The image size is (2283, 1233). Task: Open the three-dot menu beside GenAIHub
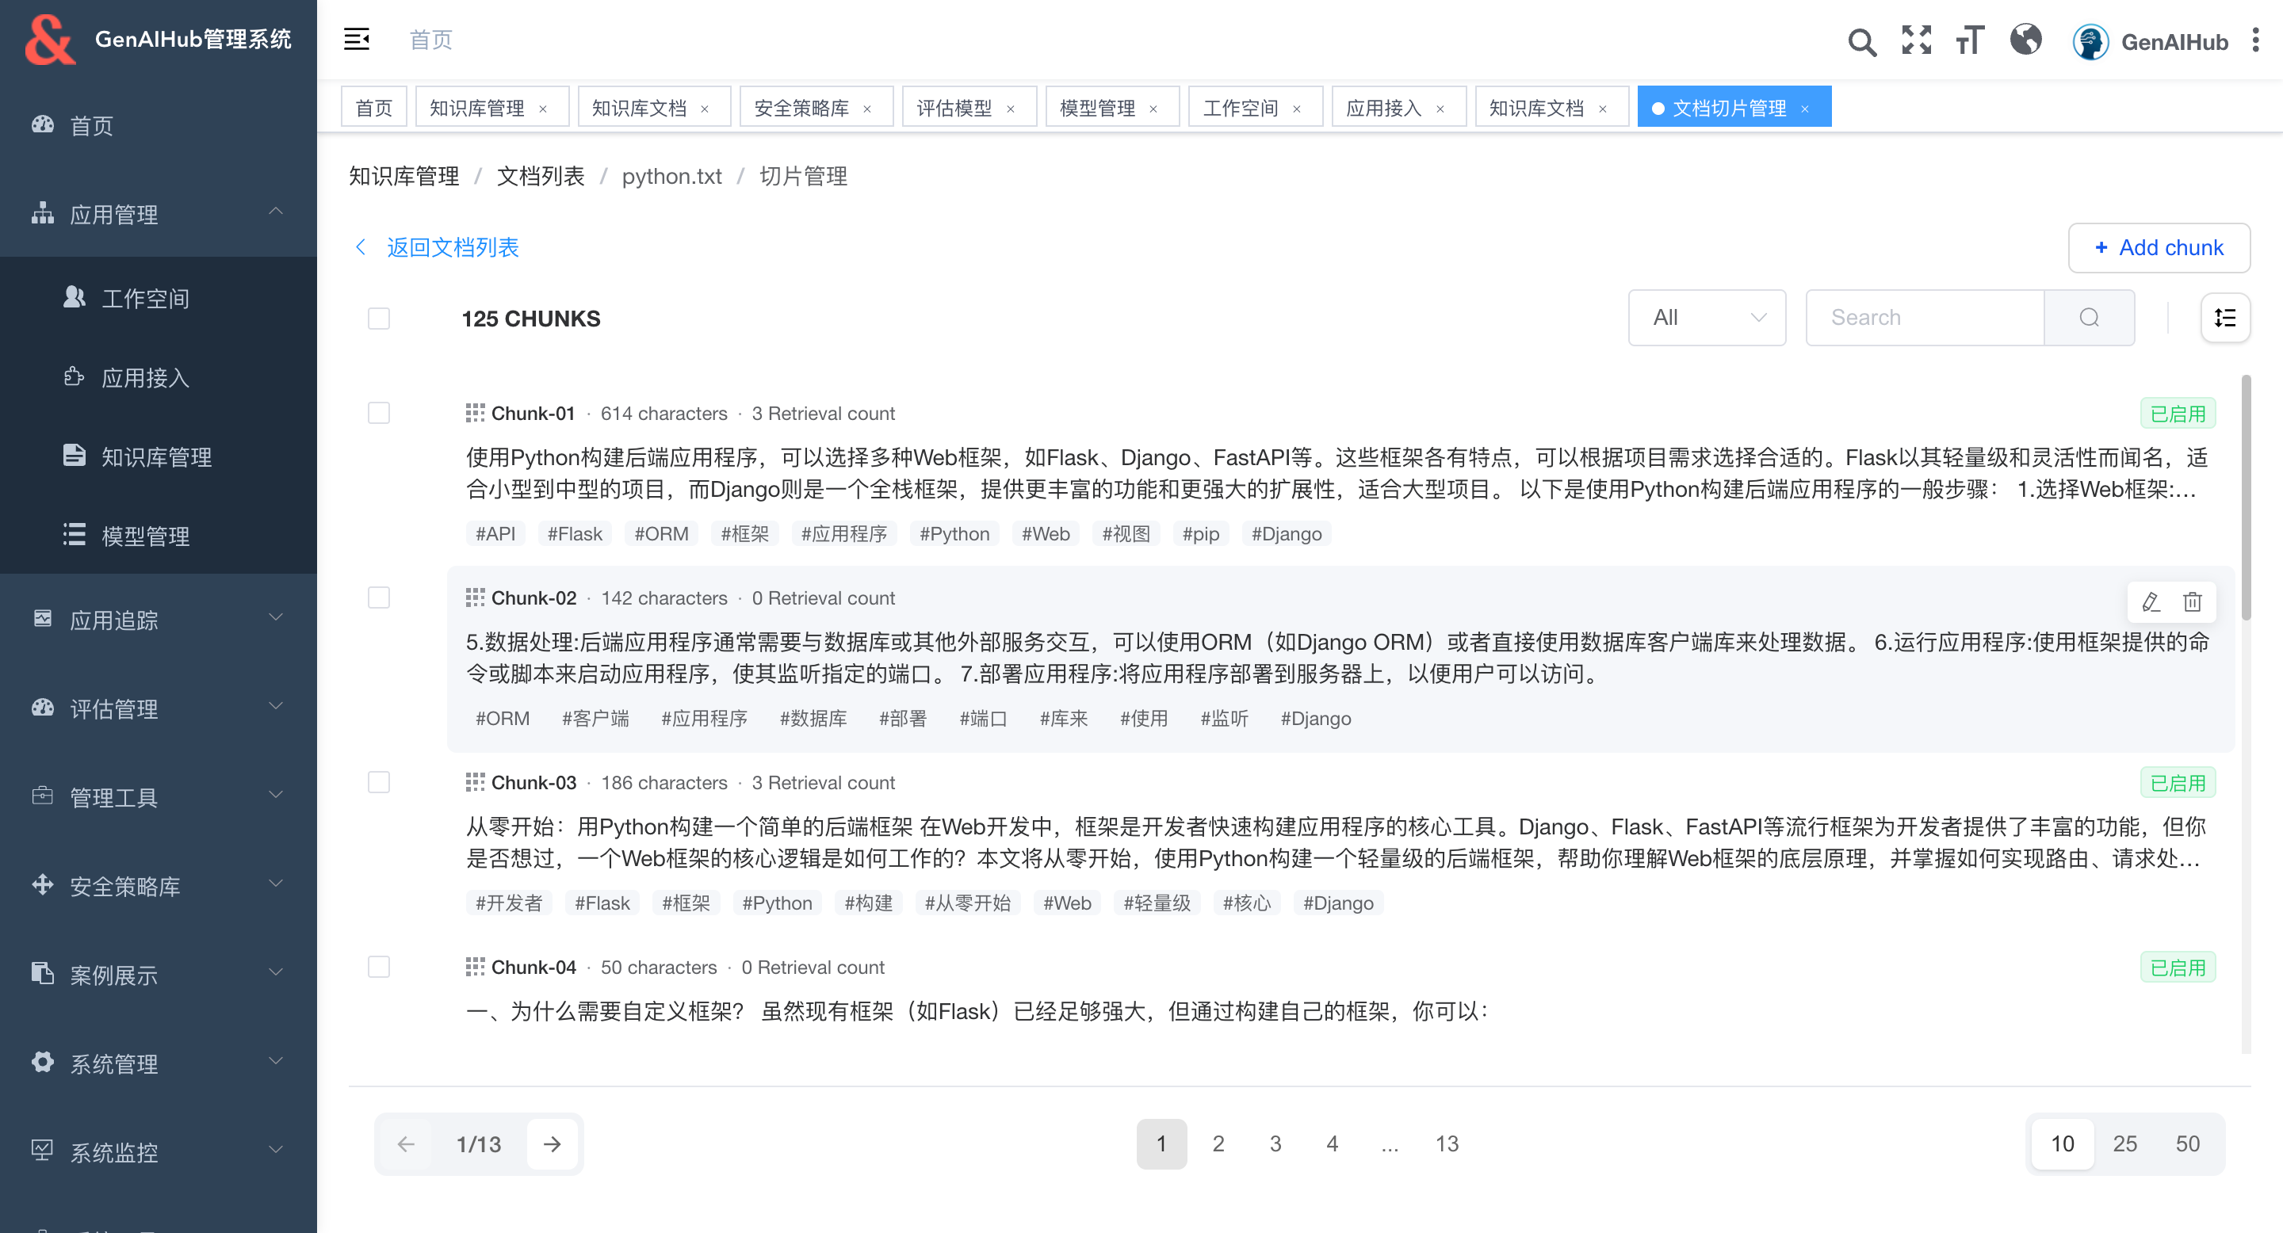click(x=2255, y=40)
